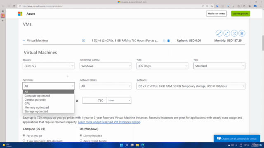This screenshot has height=148, width=264.
Task: Click the Virtual Machines service name field
Action: tap(96, 52)
